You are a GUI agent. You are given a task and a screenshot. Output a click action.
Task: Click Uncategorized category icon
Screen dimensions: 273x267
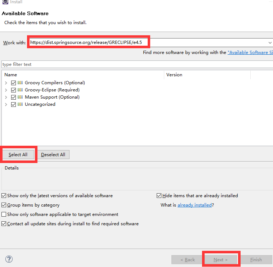click(x=20, y=104)
